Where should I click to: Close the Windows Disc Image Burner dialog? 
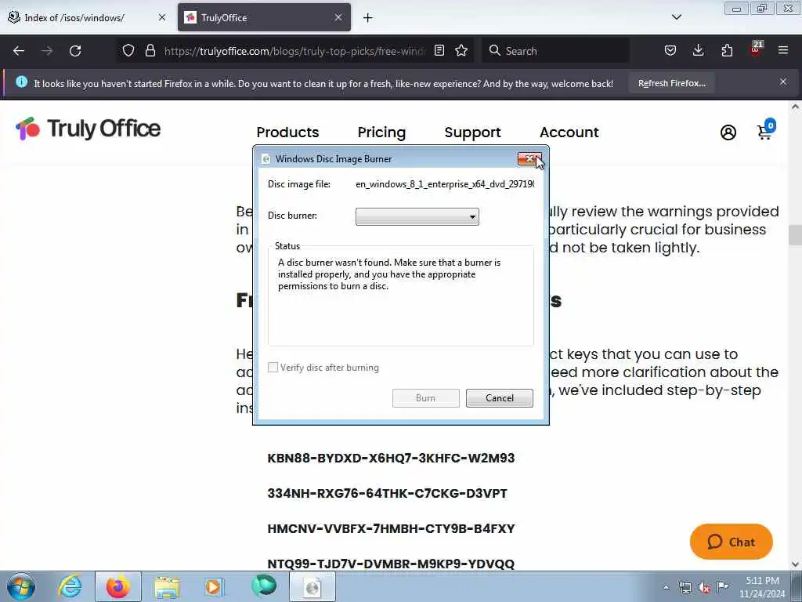point(529,159)
